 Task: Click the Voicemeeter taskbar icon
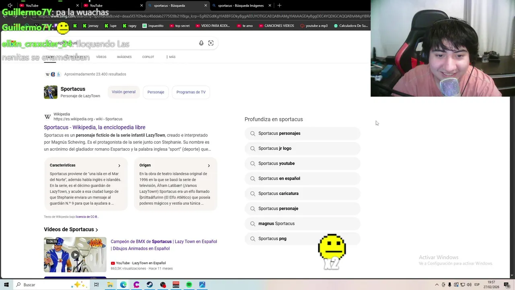point(176,285)
